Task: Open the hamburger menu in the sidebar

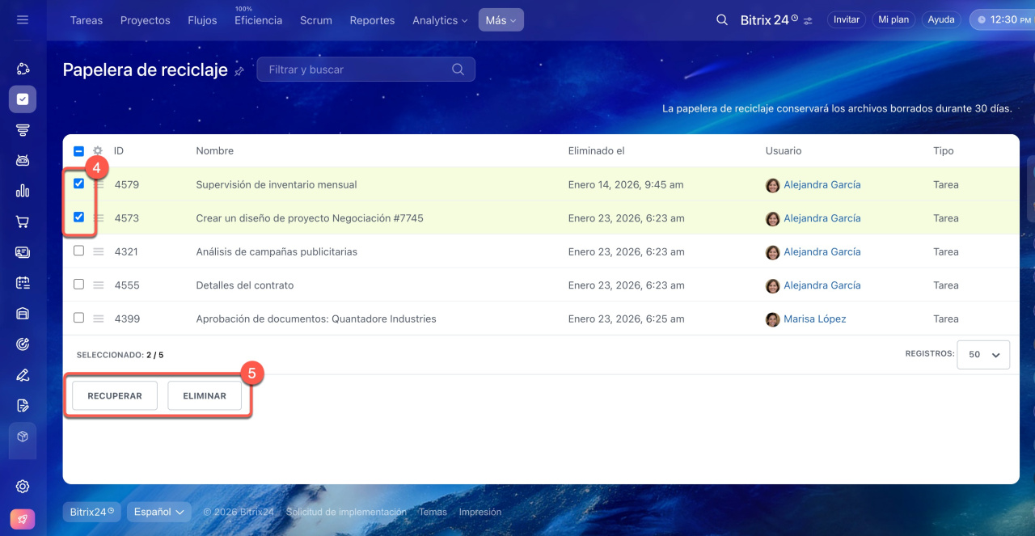Action: (x=23, y=19)
